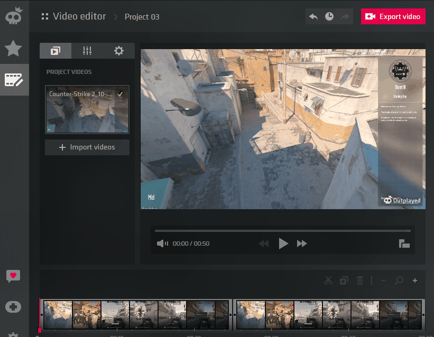Click the Project 03 breadcrumb
The width and height of the screenshot is (434, 337).
tap(142, 17)
